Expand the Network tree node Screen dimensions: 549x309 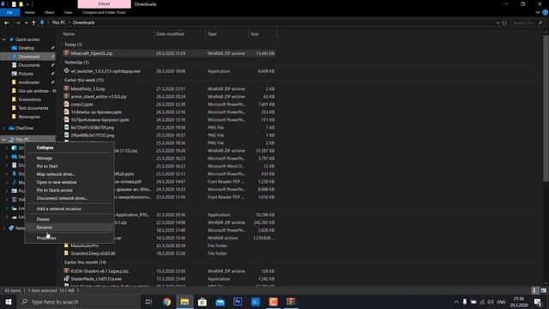click(3, 228)
